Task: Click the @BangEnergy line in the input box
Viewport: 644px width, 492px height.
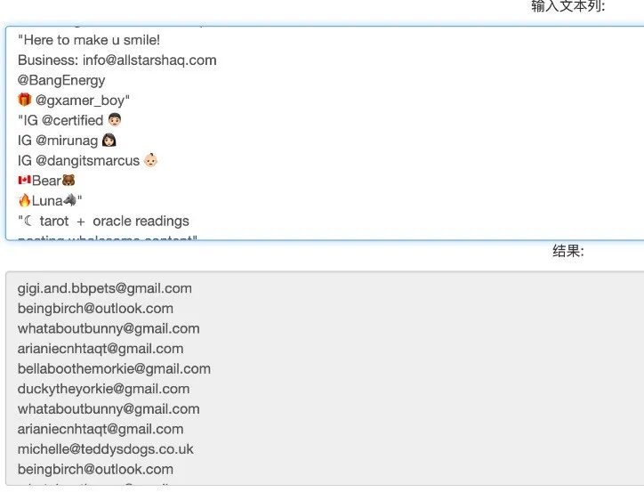Action: click(x=61, y=80)
